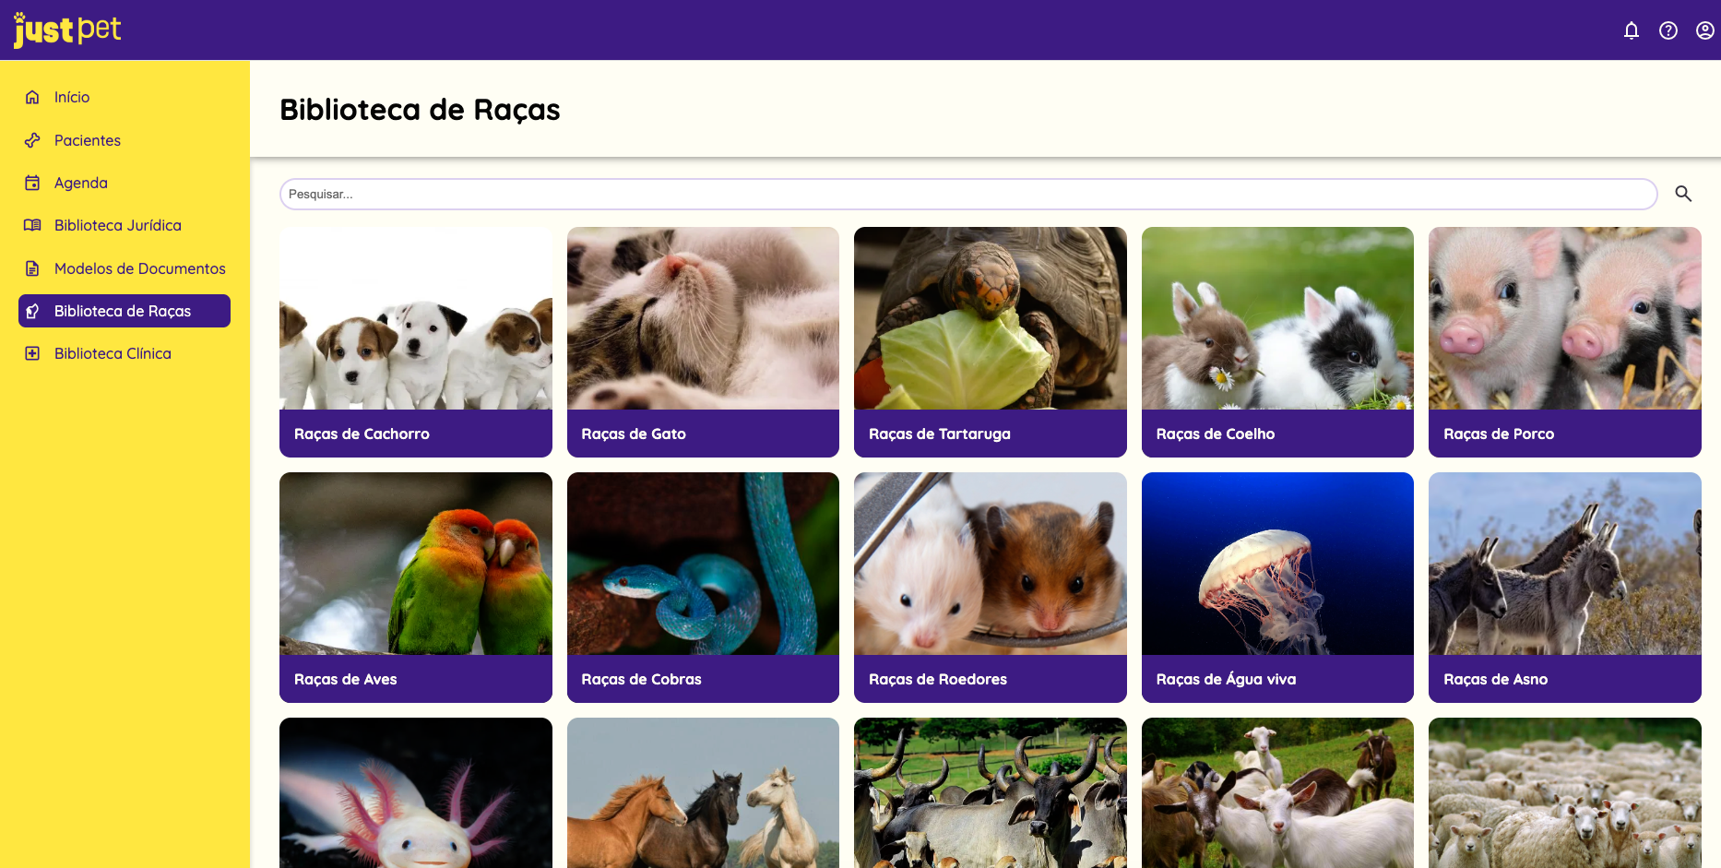Open the sleeping cats photo
The image size is (1721, 868).
703,318
